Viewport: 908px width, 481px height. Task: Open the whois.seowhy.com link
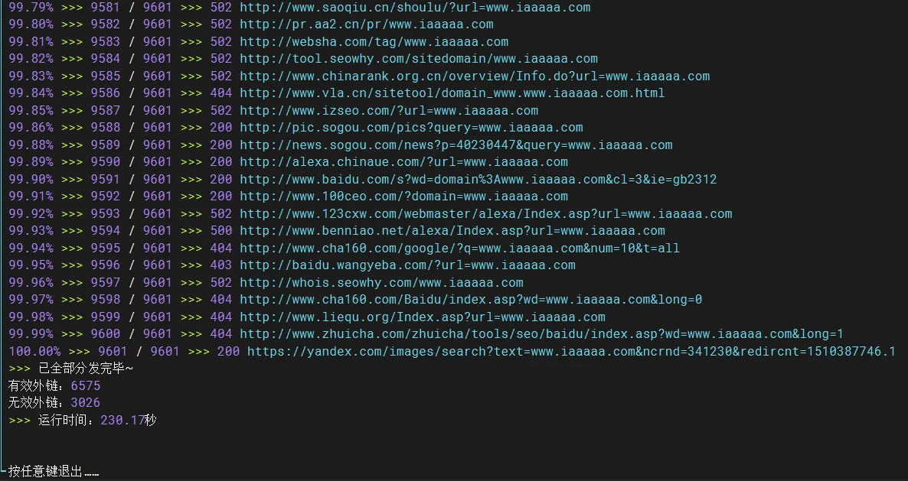381,282
